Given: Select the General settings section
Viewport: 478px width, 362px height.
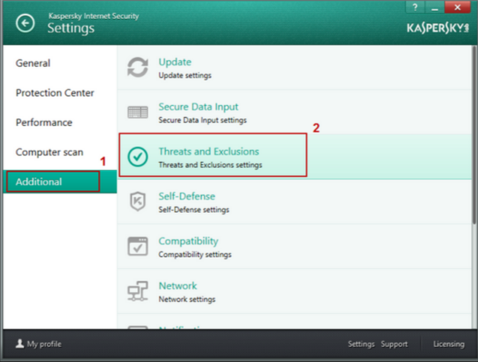Looking at the screenshot, I should (x=33, y=63).
